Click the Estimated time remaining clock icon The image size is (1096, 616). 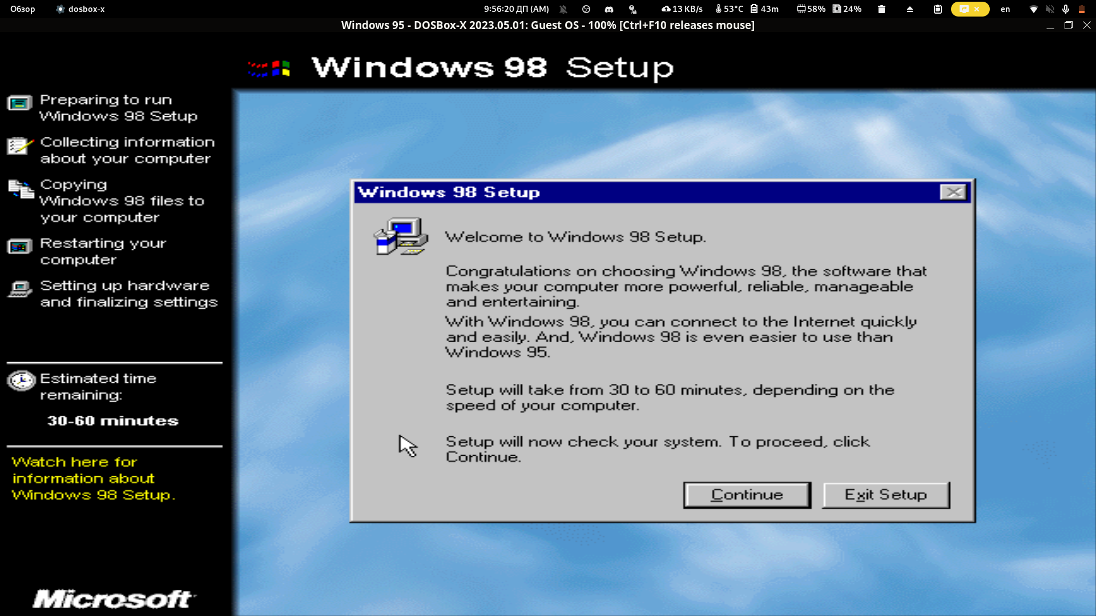click(x=22, y=380)
